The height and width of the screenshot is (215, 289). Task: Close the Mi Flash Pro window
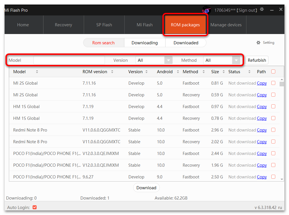[281, 9]
